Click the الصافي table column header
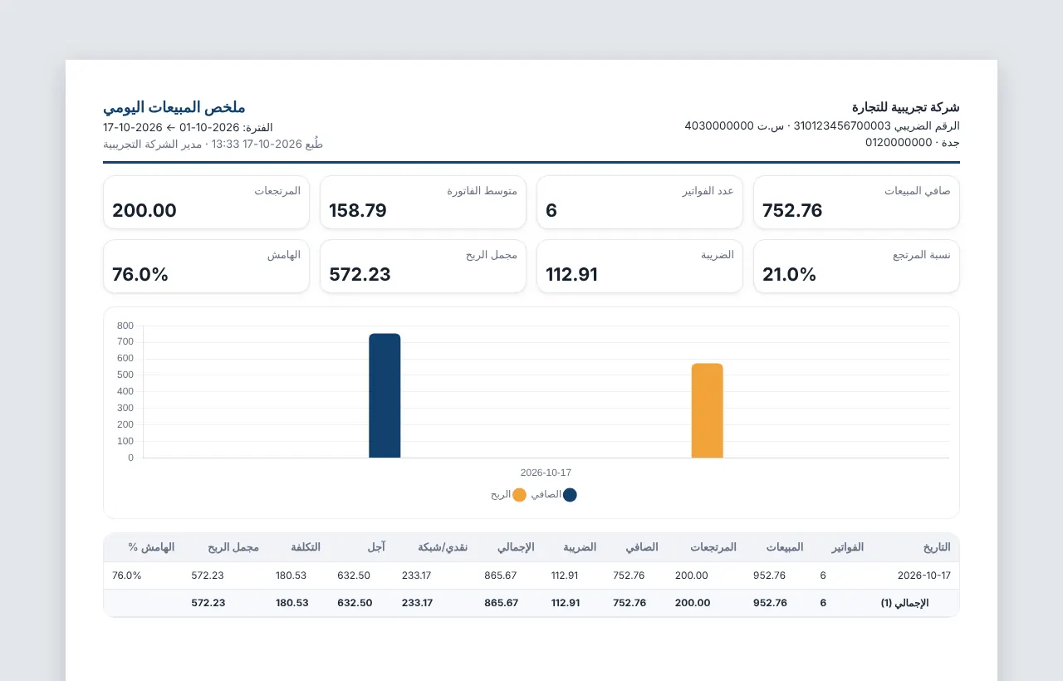The height and width of the screenshot is (681, 1063). [642, 547]
